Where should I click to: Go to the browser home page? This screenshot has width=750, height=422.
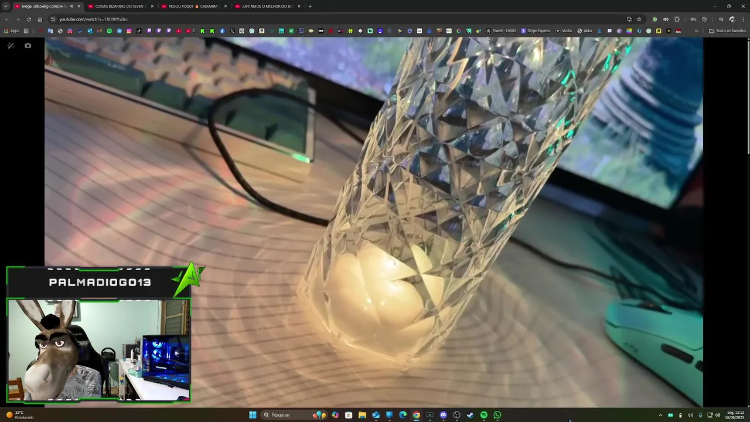(40, 19)
